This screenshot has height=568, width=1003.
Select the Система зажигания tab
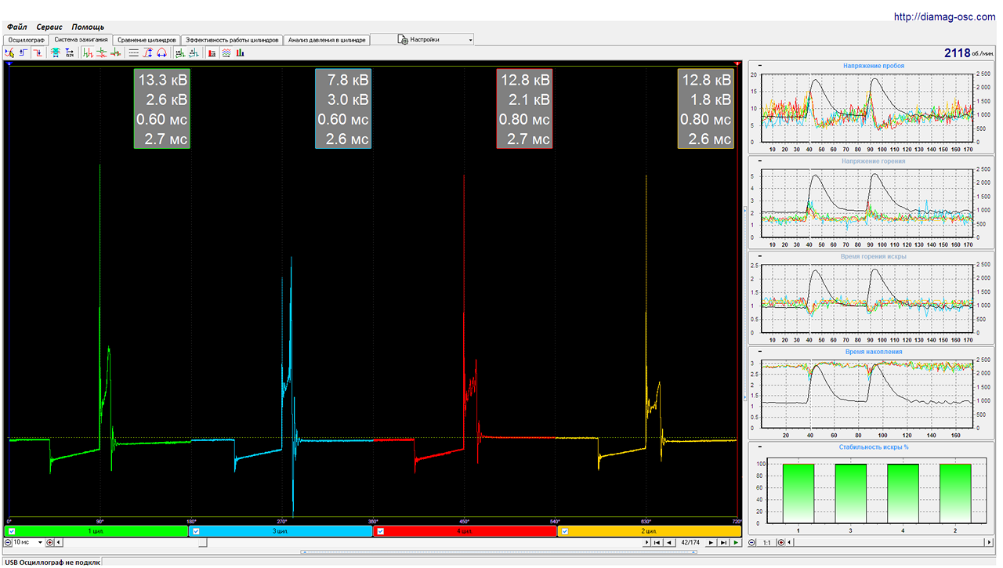pyautogui.click(x=81, y=39)
